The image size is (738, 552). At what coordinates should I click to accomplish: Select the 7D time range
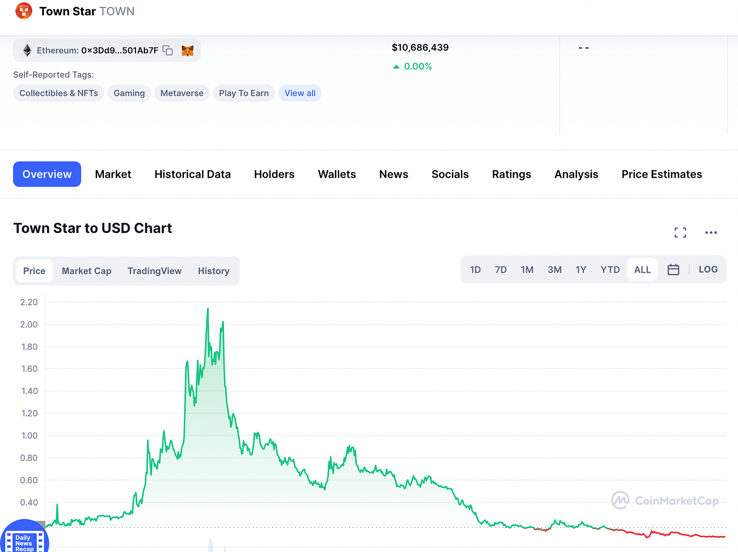click(501, 269)
